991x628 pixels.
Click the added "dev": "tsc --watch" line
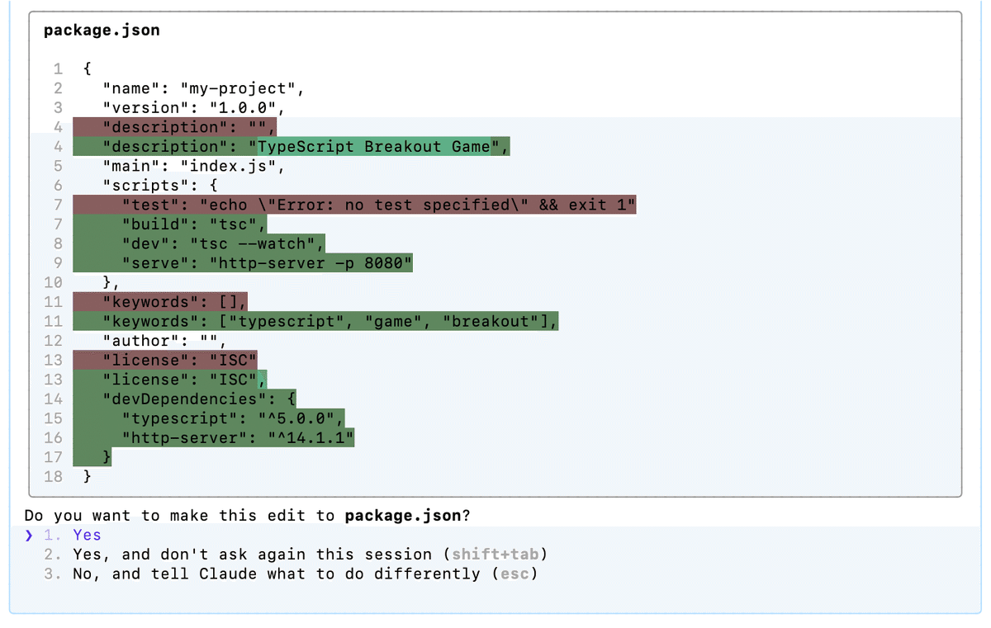(x=222, y=243)
